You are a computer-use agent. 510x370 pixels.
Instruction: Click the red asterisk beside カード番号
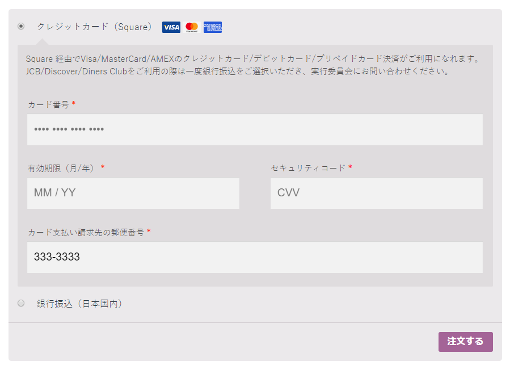pyautogui.click(x=74, y=104)
